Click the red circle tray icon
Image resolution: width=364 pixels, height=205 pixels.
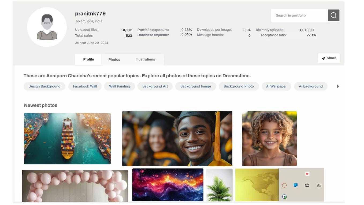tap(284, 185)
